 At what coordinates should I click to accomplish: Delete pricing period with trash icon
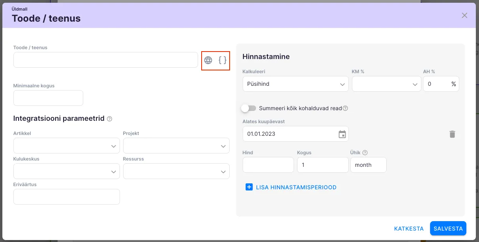[452, 134]
